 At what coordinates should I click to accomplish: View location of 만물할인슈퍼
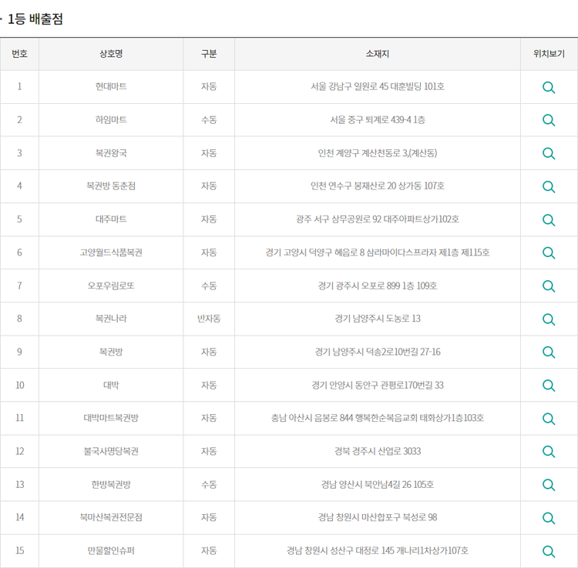549,551
